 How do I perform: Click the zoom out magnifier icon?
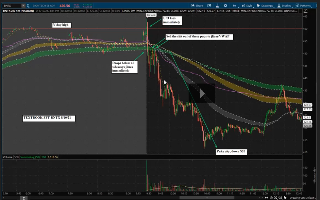click(280, 198)
